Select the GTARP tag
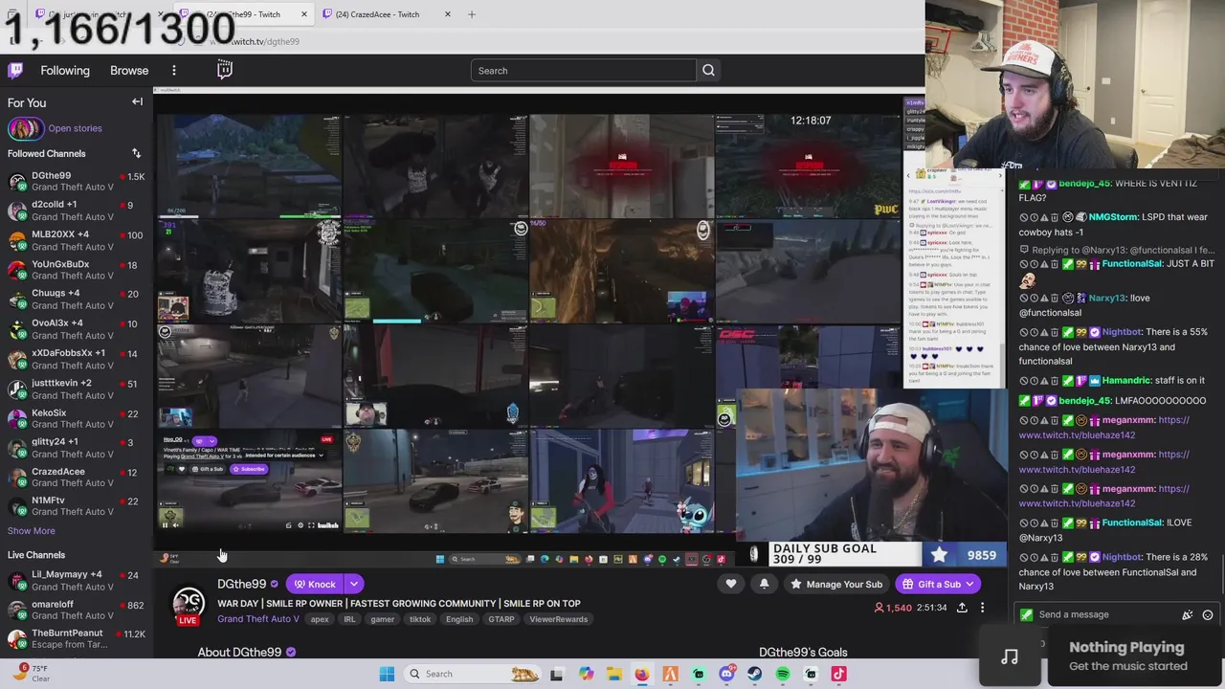The width and height of the screenshot is (1225, 689). (501, 619)
